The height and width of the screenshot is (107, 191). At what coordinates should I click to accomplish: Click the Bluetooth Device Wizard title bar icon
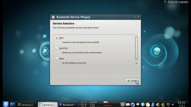click(53, 17)
